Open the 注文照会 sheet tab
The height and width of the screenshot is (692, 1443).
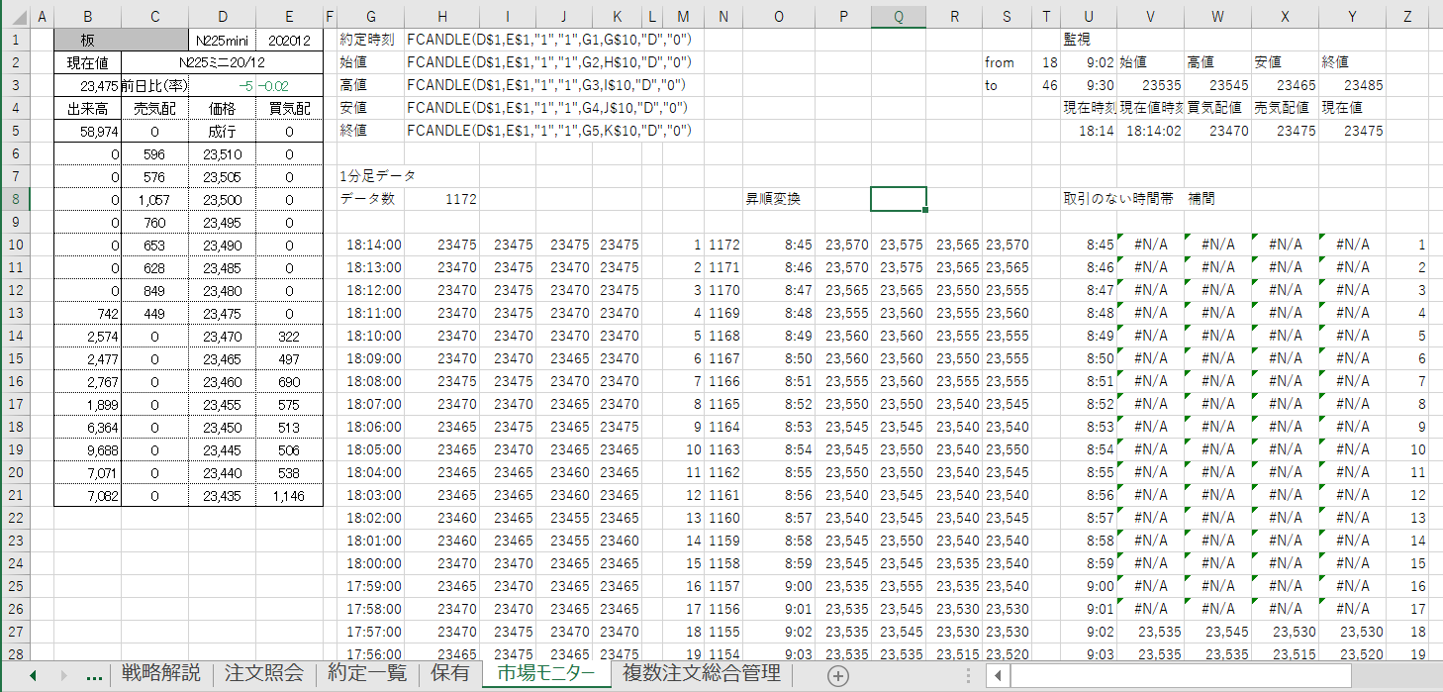point(264,674)
